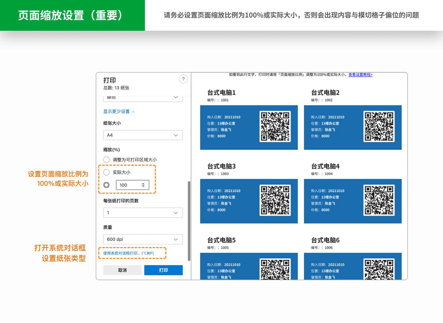Open the 每张纸打印的页数 dropdown
The width and height of the screenshot is (443, 323).
point(143,213)
